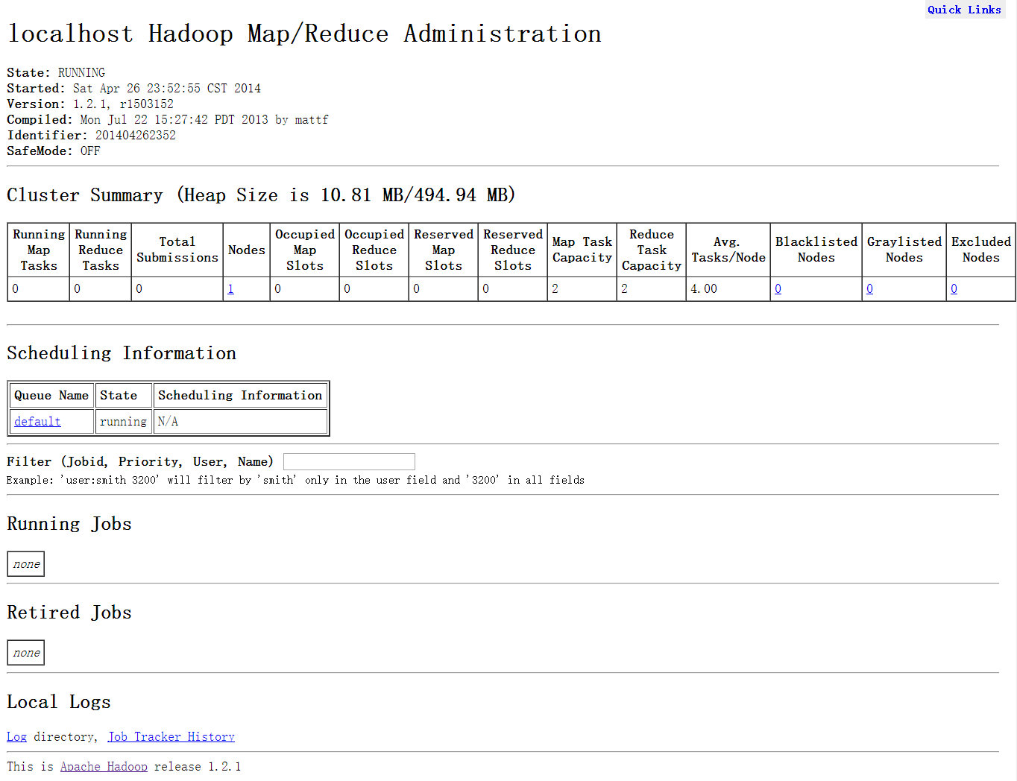Click the 'running' state cell of default queue
The height and width of the screenshot is (781, 1017).
click(123, 422)
